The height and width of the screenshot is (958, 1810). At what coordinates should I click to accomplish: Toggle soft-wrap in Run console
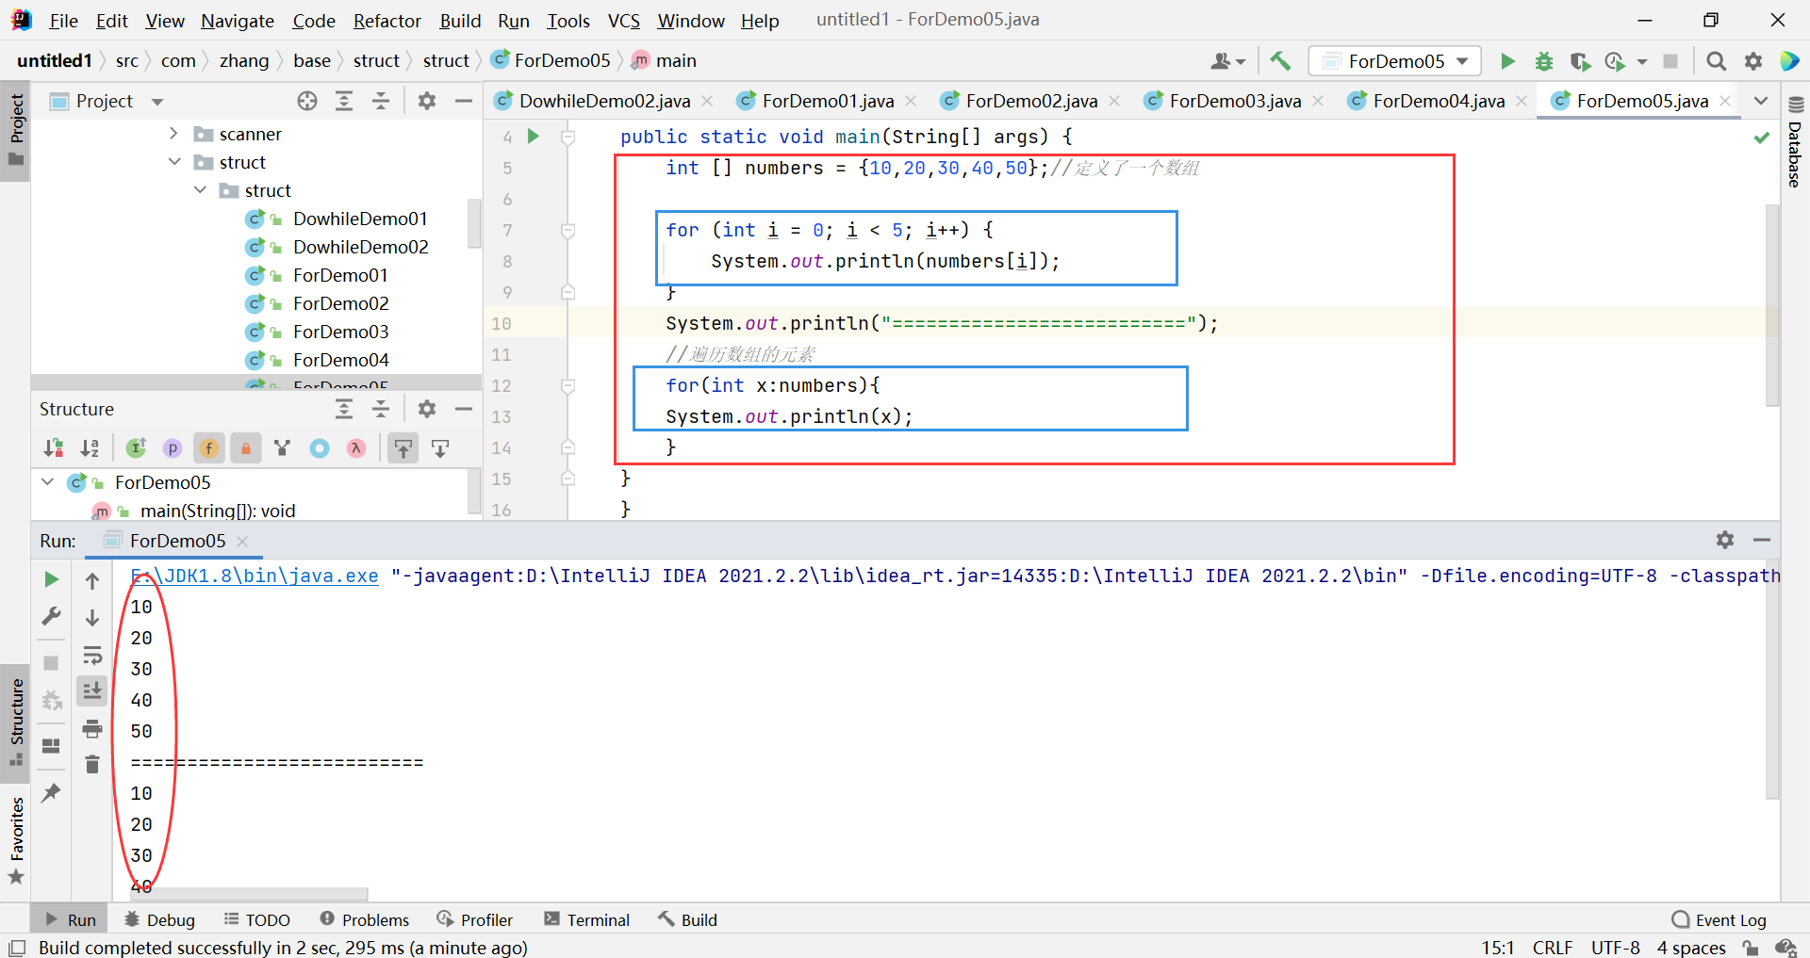pyautogui.click(x=92, y=655)
